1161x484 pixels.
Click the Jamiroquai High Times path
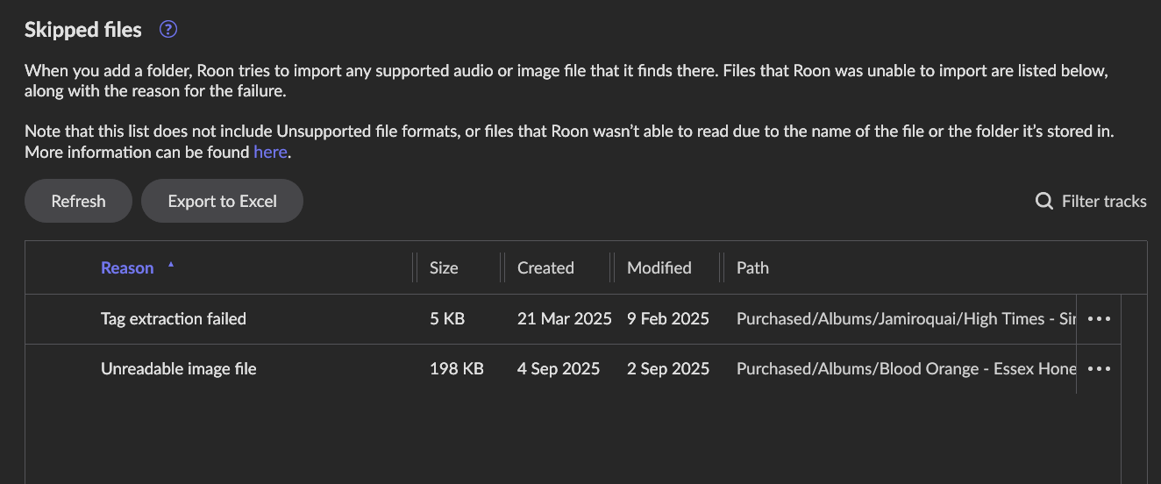pyautogui.click(x=906, y=319)
